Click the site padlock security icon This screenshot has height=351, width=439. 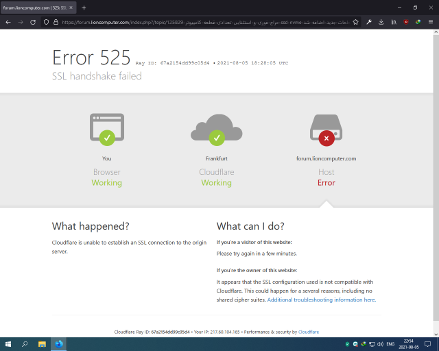pos(55,22)
